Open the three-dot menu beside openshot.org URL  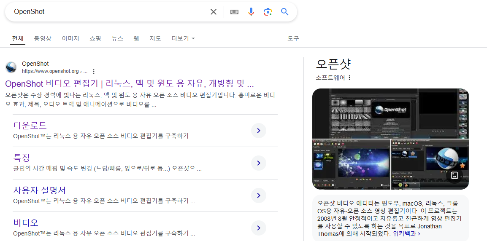click(94, 71)
